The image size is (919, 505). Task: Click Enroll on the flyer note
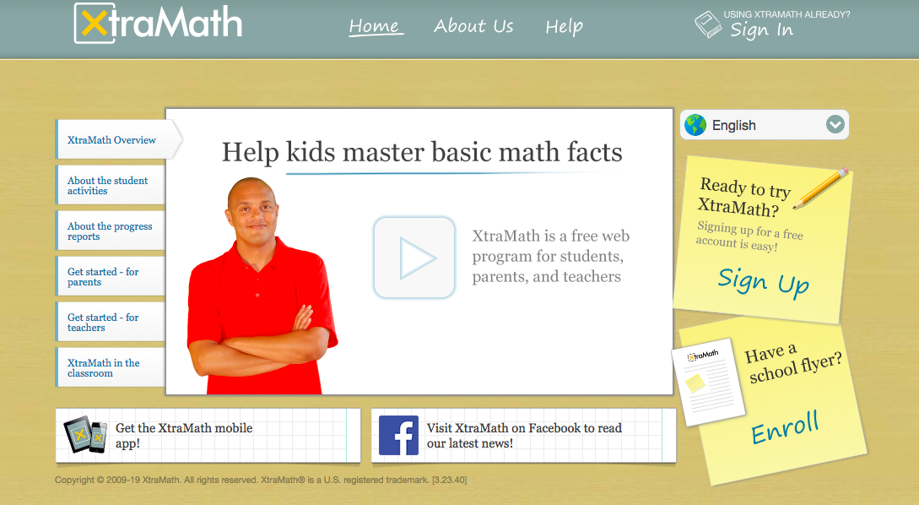point(785,427)
